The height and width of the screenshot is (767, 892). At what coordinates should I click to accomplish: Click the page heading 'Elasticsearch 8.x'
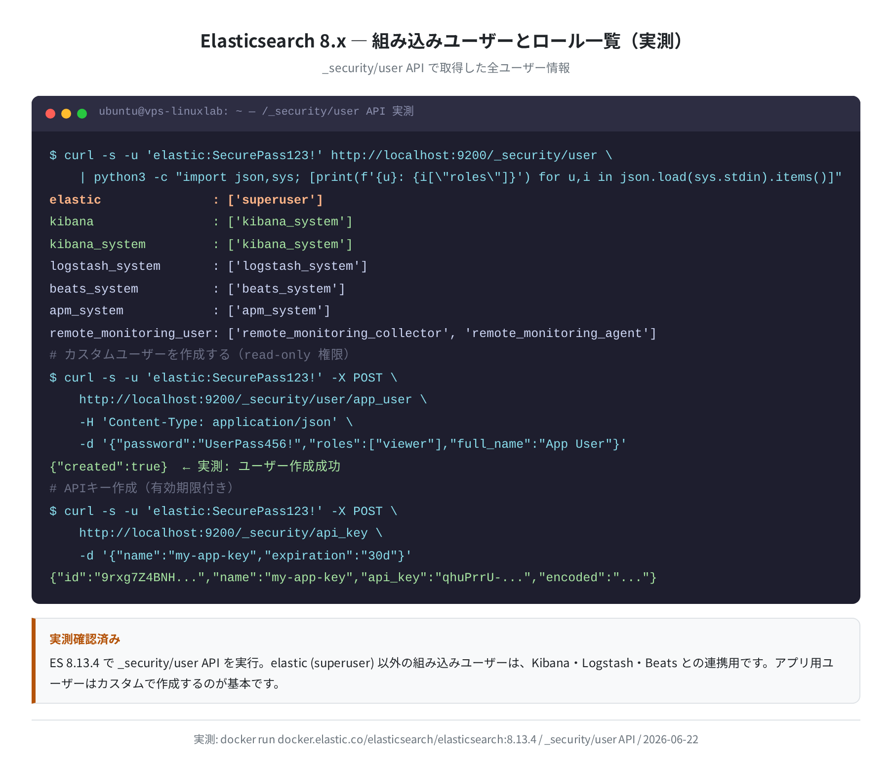(273, 41)
